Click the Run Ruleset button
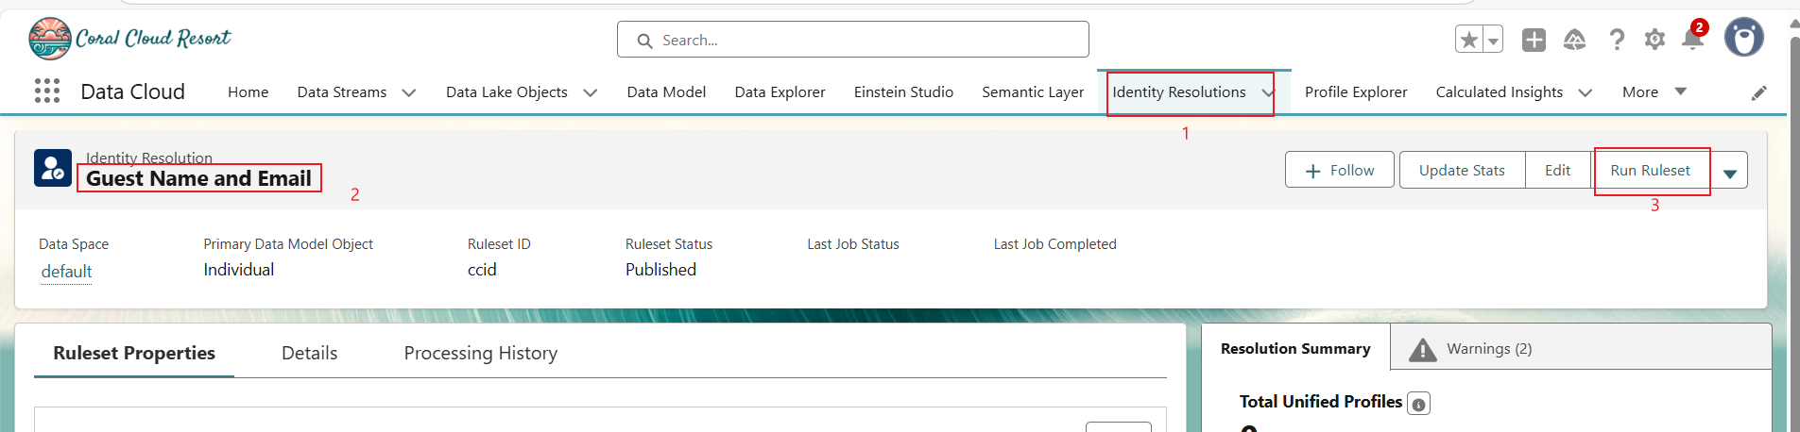The height and width of the screenshot is (432, 1800). [x=1650, y=170]
